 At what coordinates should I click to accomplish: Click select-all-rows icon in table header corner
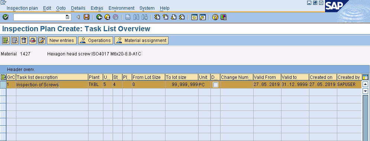[3, 77]
